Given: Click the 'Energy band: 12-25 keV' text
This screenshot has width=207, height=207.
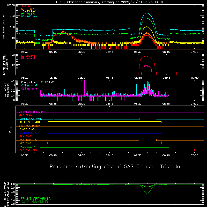Looking at the screenshot, I should click(38, 82).
